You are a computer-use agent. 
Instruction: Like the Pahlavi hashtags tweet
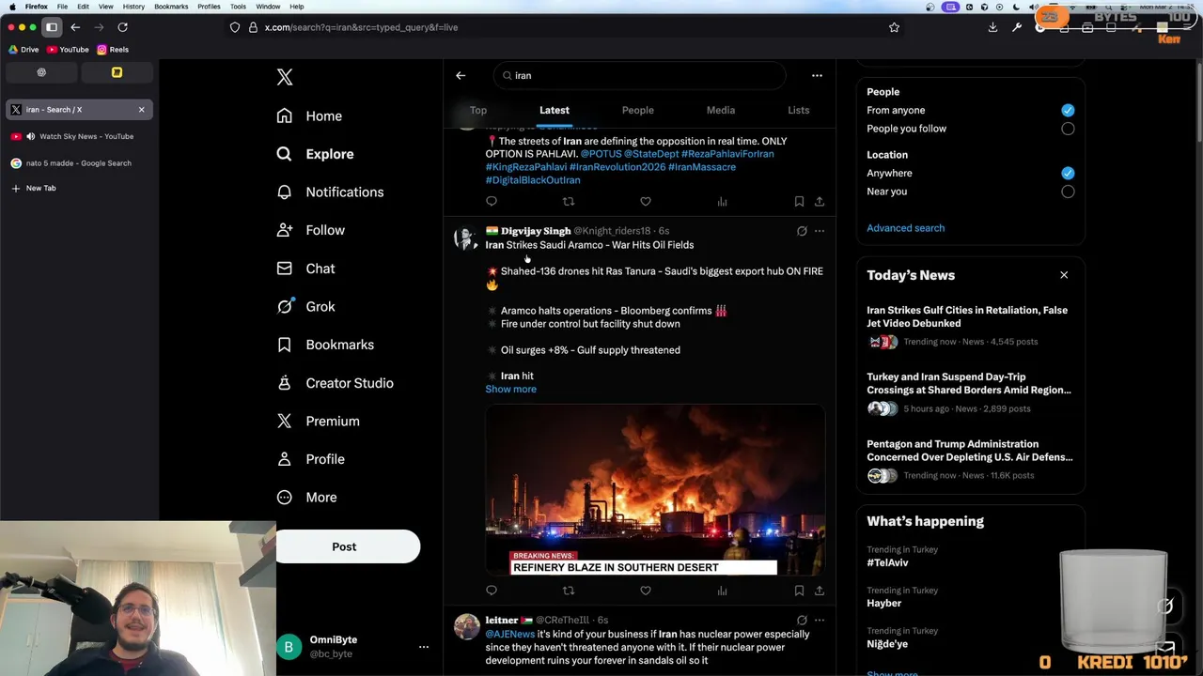pos(645,201)
